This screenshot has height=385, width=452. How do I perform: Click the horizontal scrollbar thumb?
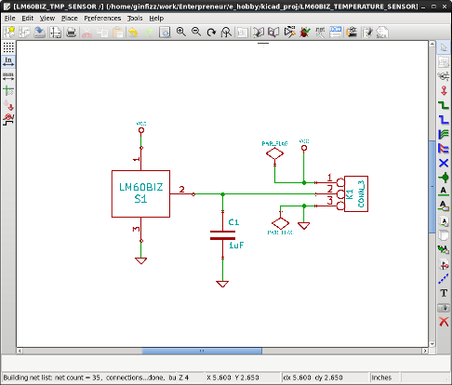coord(202,351)
